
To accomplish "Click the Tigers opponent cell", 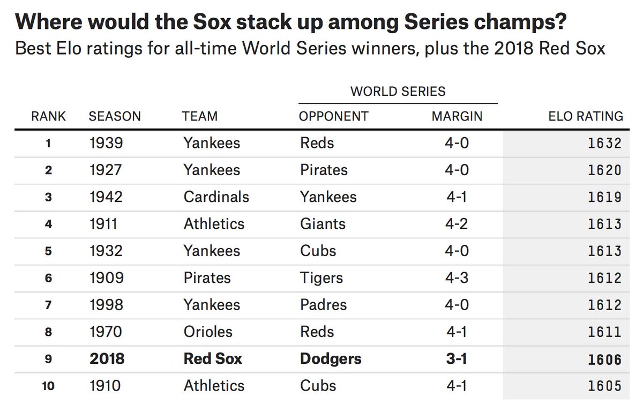I will (x=322, y=277).
